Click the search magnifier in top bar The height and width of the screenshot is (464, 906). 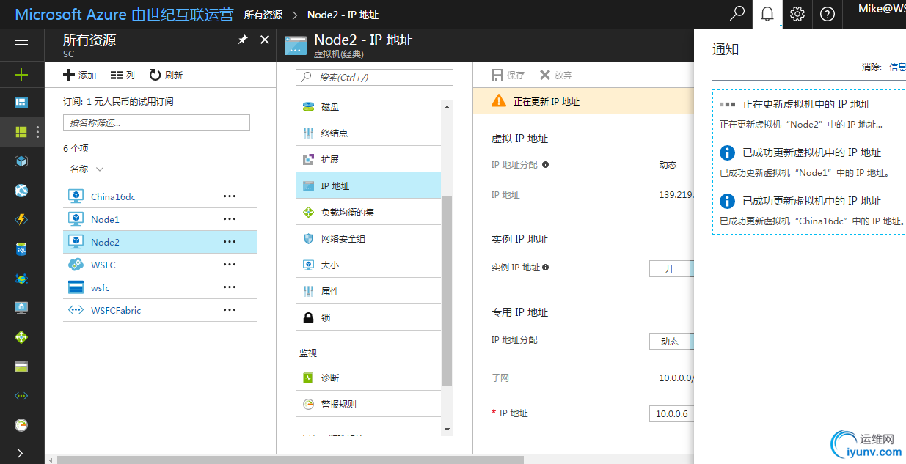(x=737, y=13)
